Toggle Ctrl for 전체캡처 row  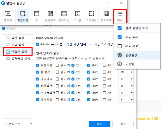[73, 86]
